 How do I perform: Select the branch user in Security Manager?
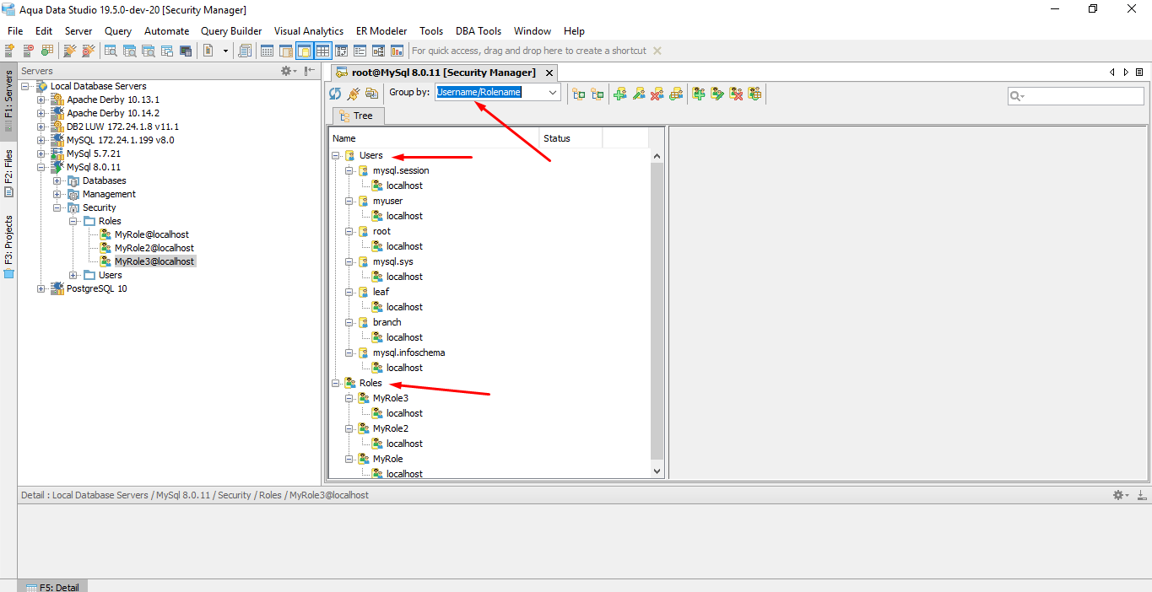pos(387,322)
